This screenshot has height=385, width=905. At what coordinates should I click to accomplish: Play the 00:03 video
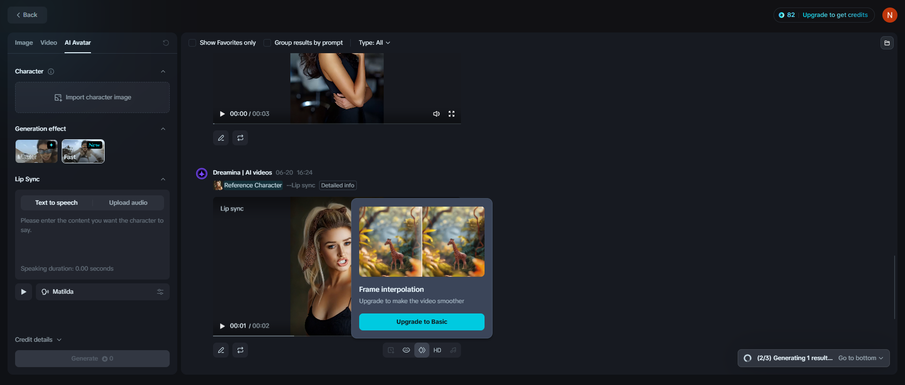coord(222,114)
